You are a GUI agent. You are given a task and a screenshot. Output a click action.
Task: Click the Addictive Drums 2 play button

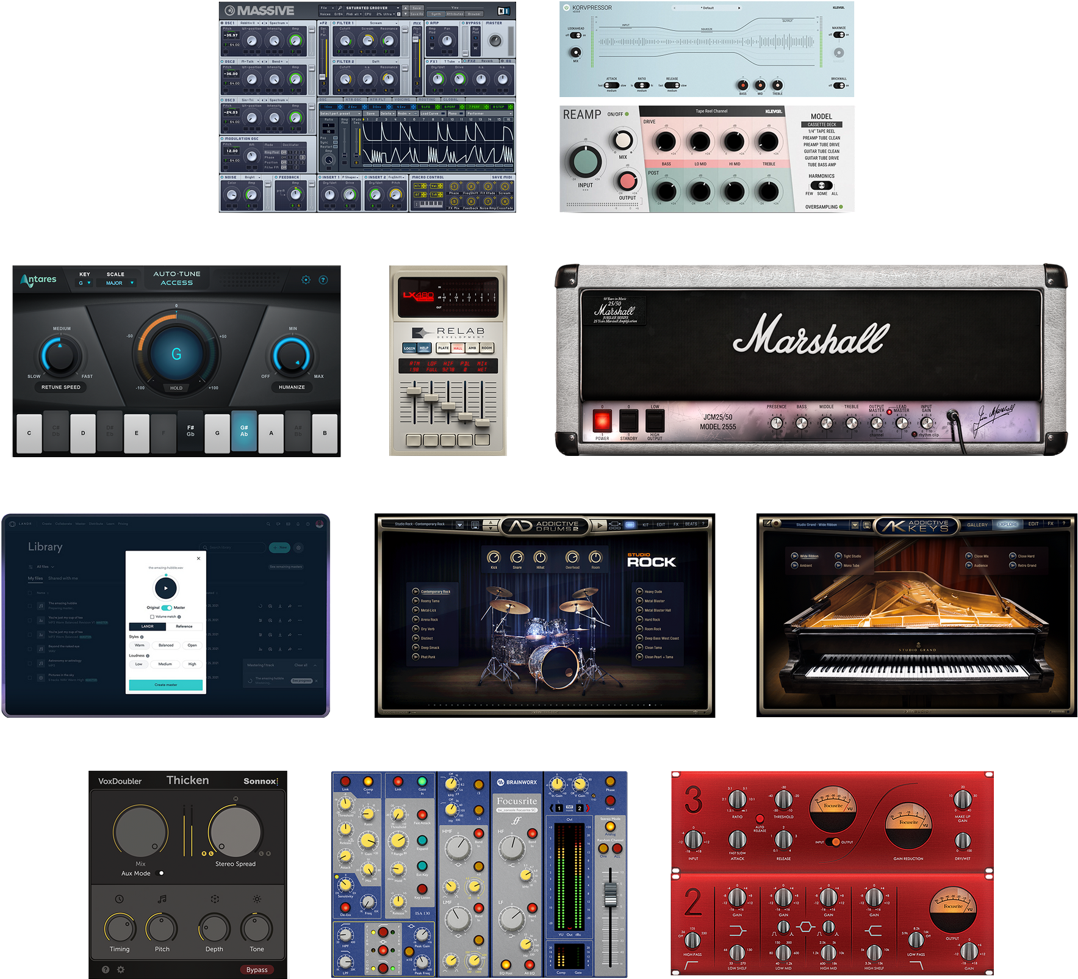click(x=600, y=524)
